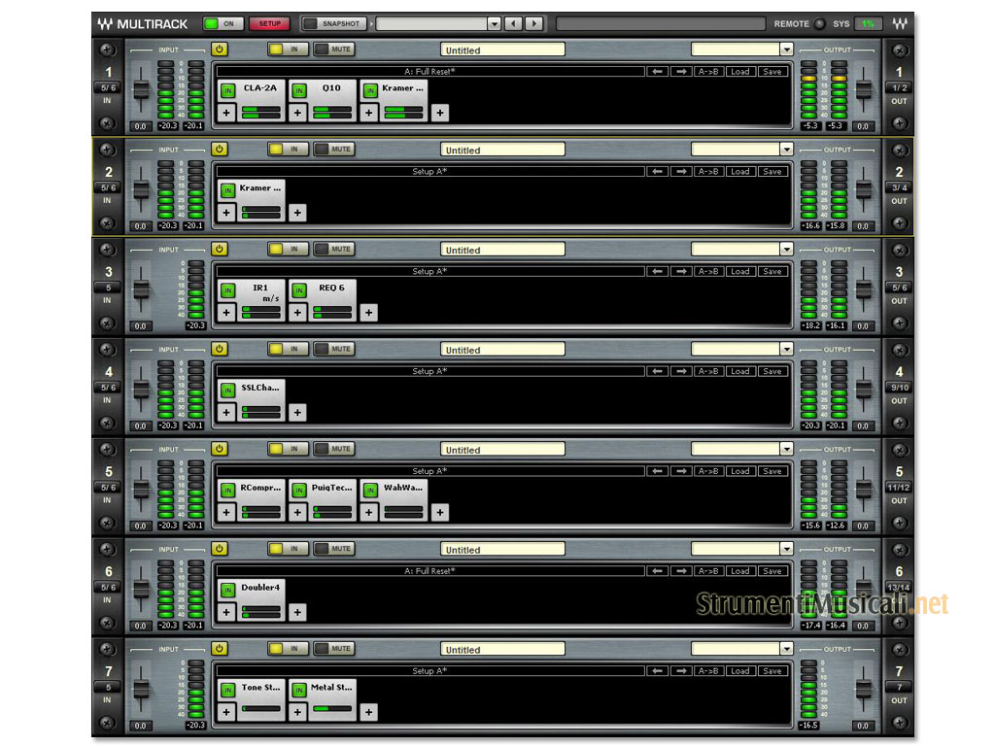Click Save in rack 7 preset bar
This screenshot has height=746, width=995.
pyautogui.click(x=772, y=670)
